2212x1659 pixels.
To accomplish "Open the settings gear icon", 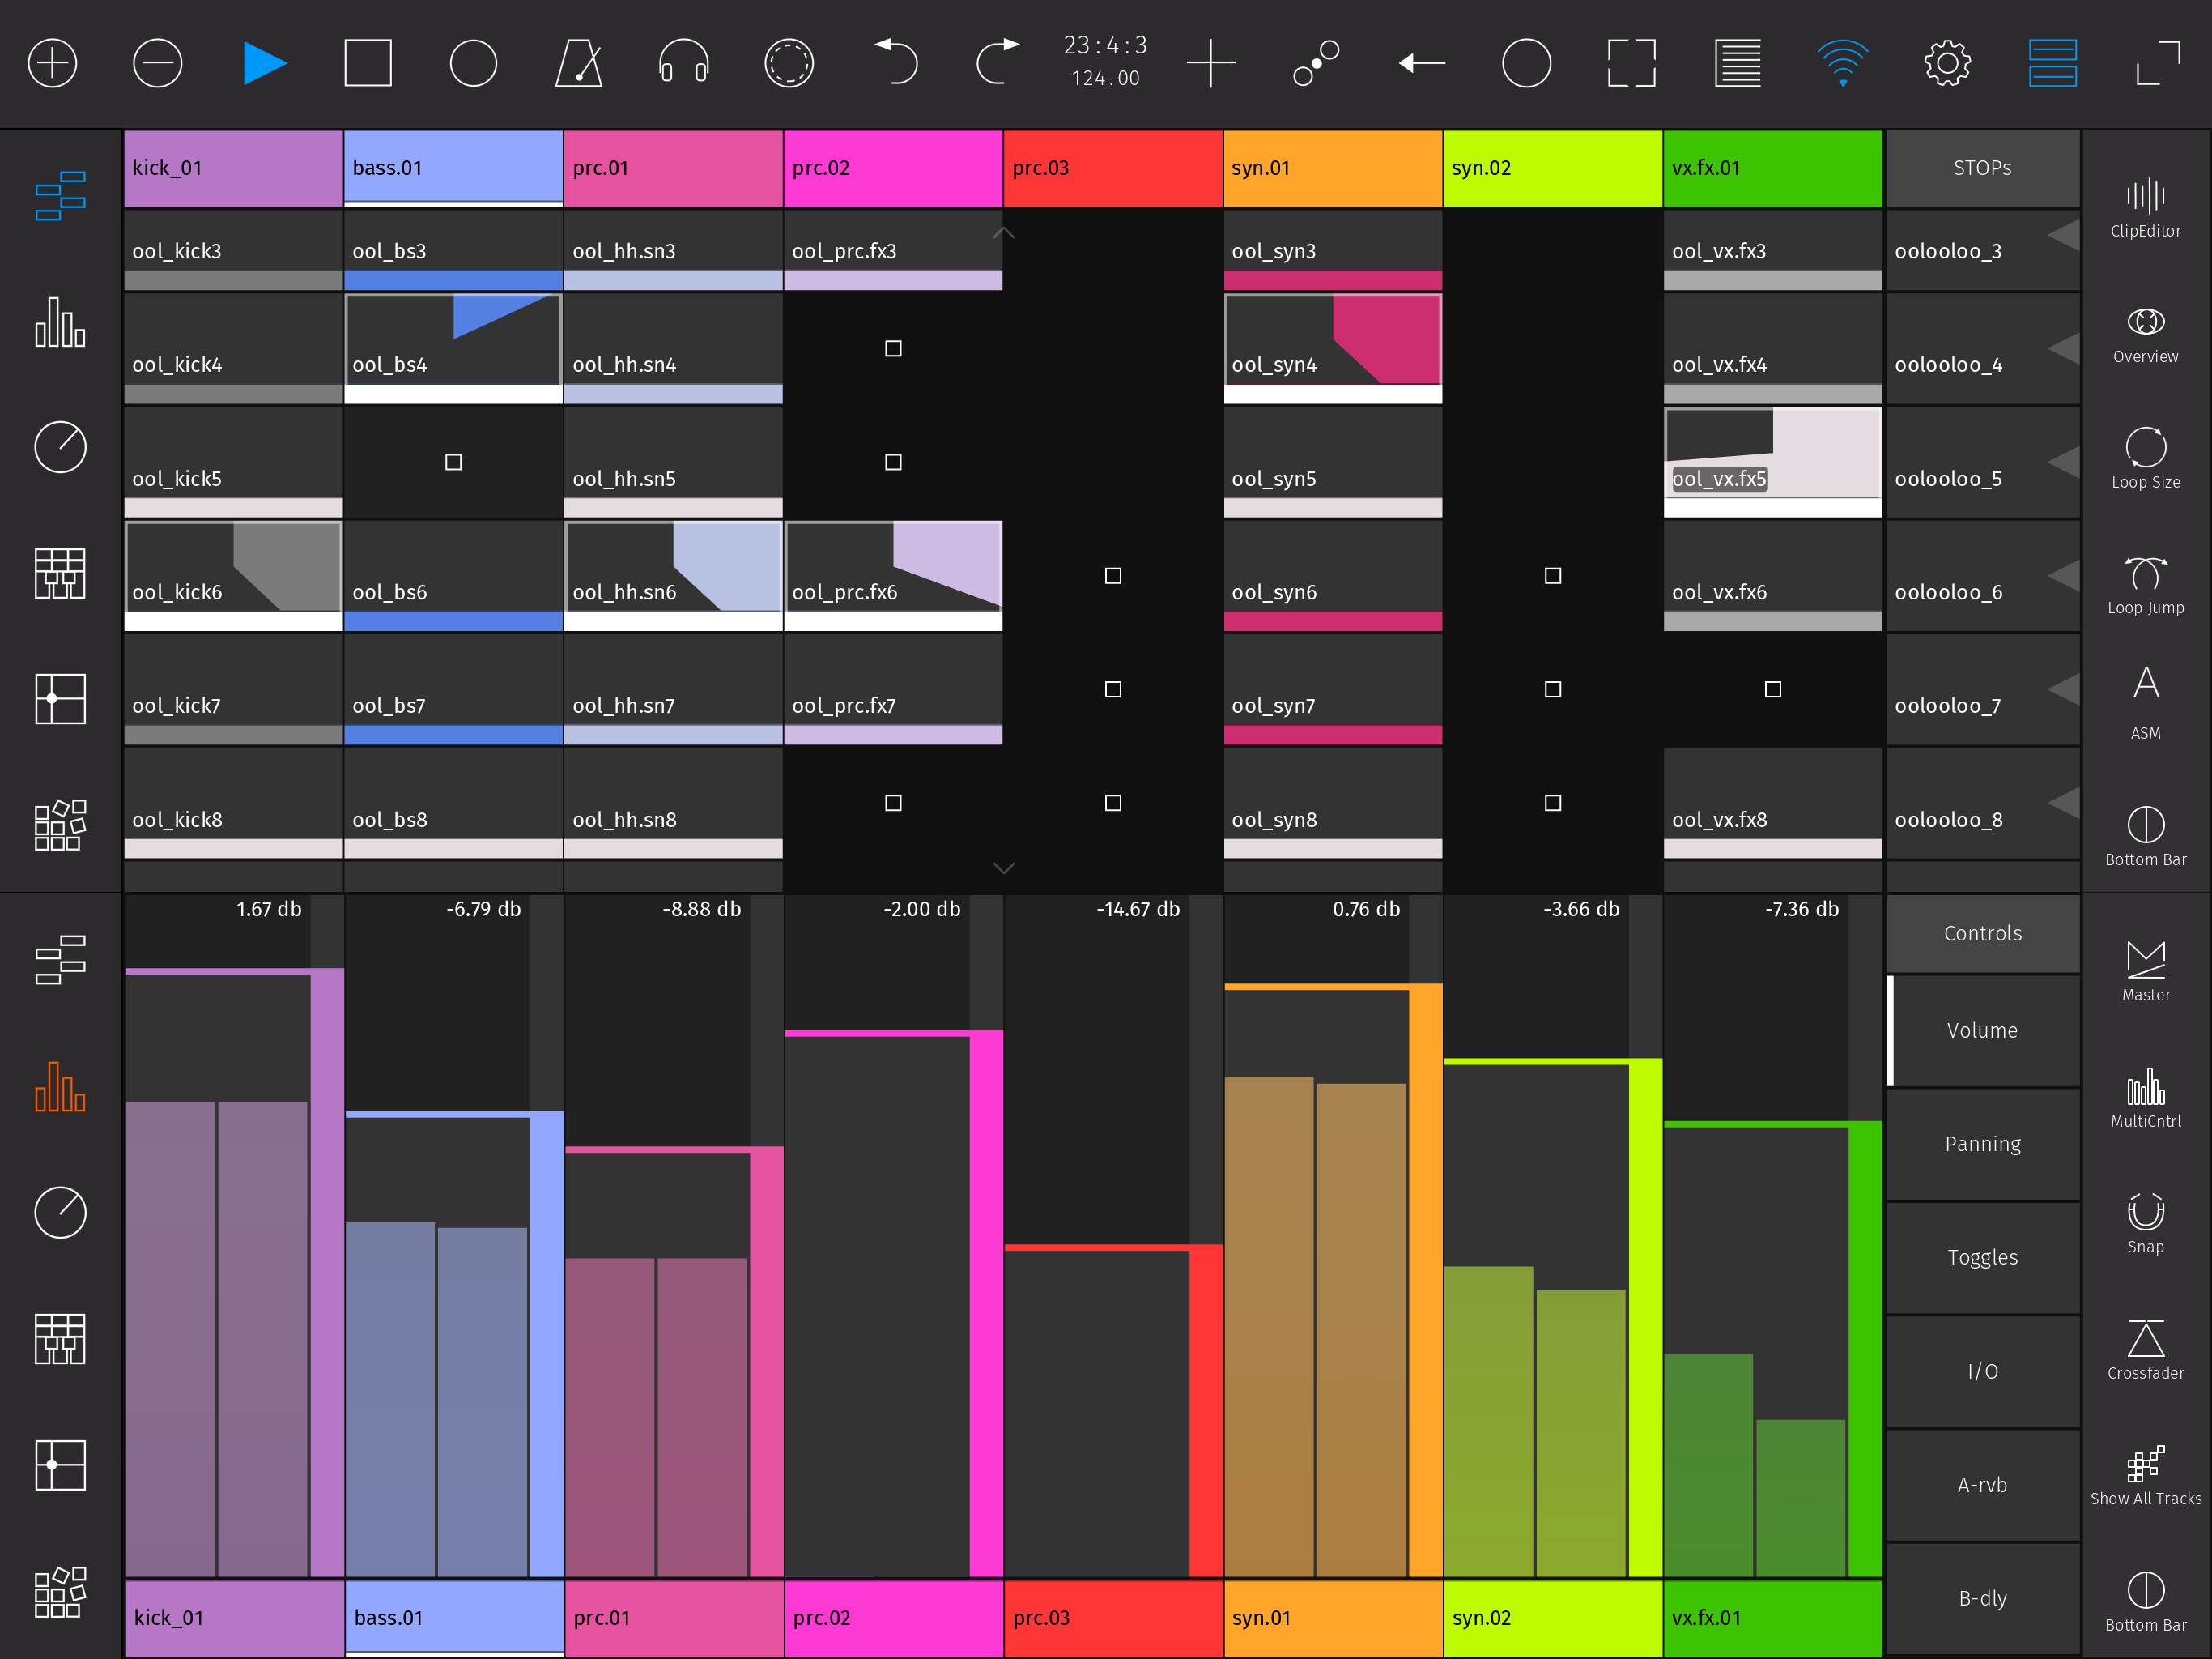I will point(1946,63).
